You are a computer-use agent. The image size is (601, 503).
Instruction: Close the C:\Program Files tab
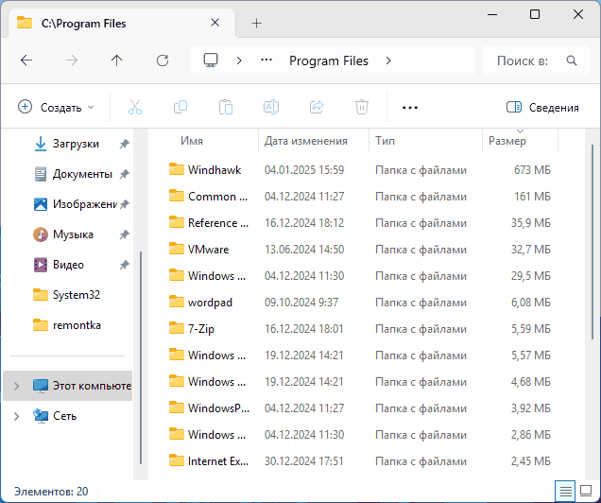(x=215, y=23)
